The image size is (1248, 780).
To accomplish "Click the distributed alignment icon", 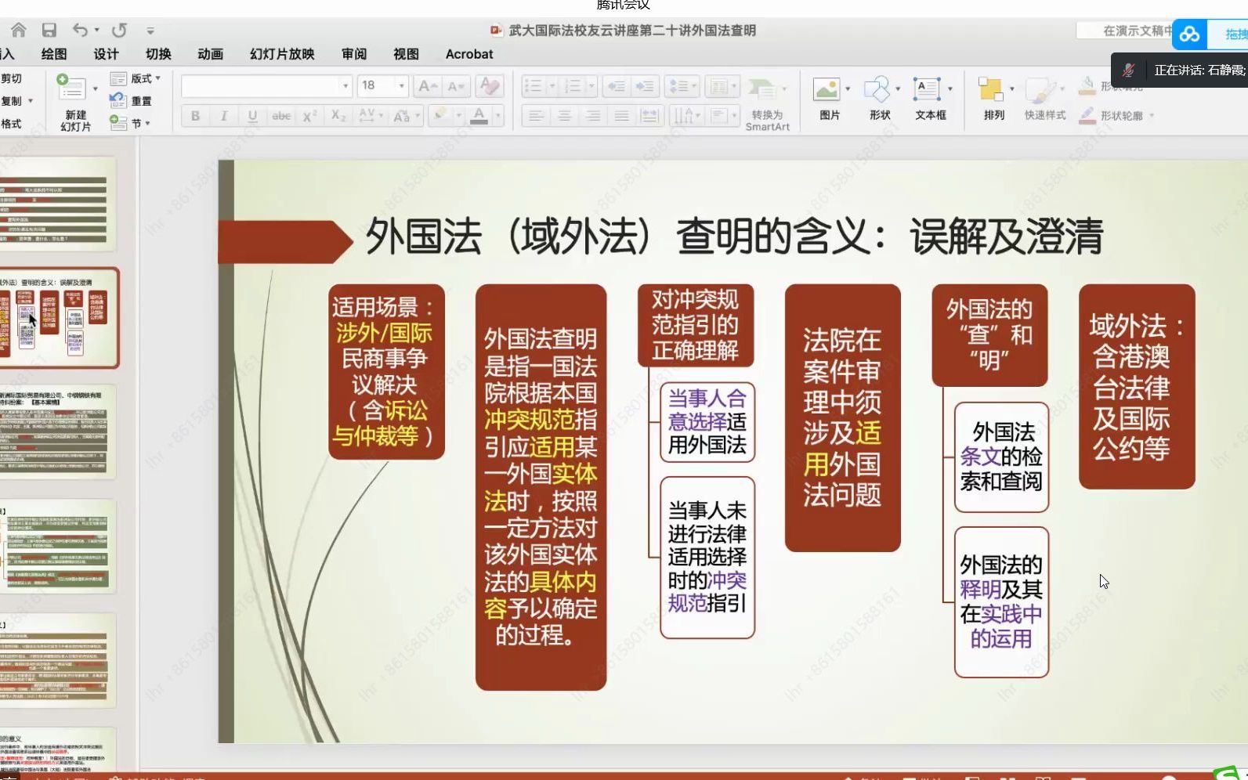I will click(650, 116).
